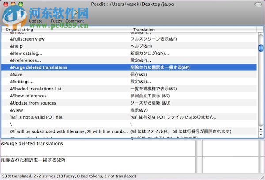Click the blue vertical scrollbar thumb
The height and width of the screenshot is (180, 265).
pos(261,48)
